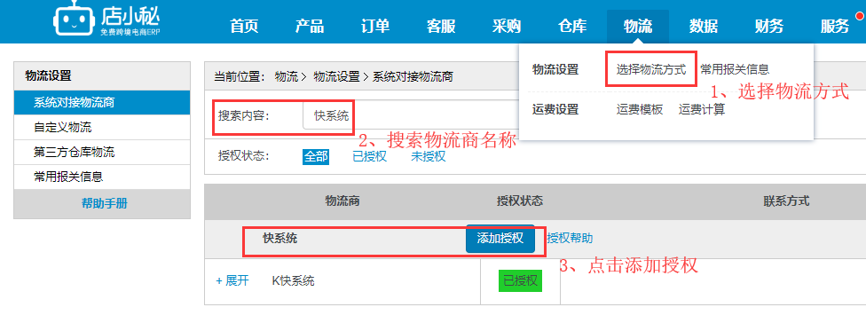Open the 帮助手册 link in the sidebar

(x=105, y=204)
